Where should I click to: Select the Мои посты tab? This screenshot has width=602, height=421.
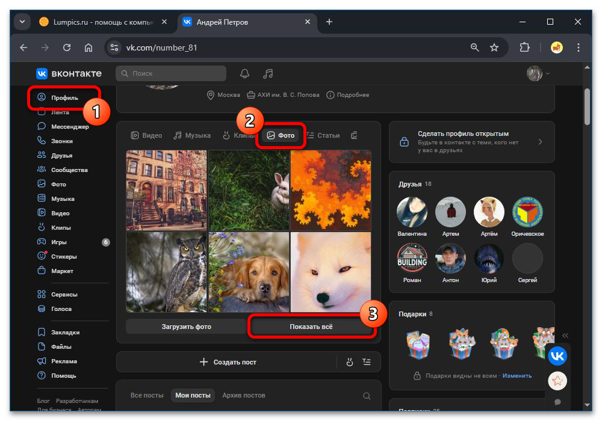tap(193, 395)
